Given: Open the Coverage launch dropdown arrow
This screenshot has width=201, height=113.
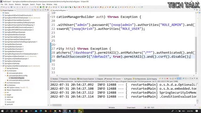Looking at the screenshot, I should [x=73, y=7].
